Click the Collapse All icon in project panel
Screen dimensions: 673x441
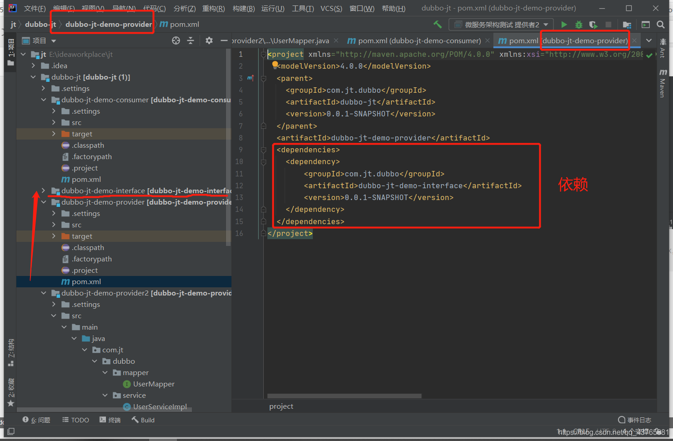point(191,40)
